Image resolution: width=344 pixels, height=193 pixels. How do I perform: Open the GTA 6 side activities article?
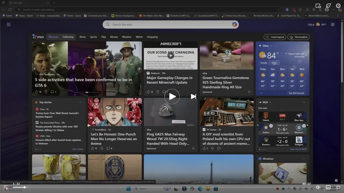[83, 82]
